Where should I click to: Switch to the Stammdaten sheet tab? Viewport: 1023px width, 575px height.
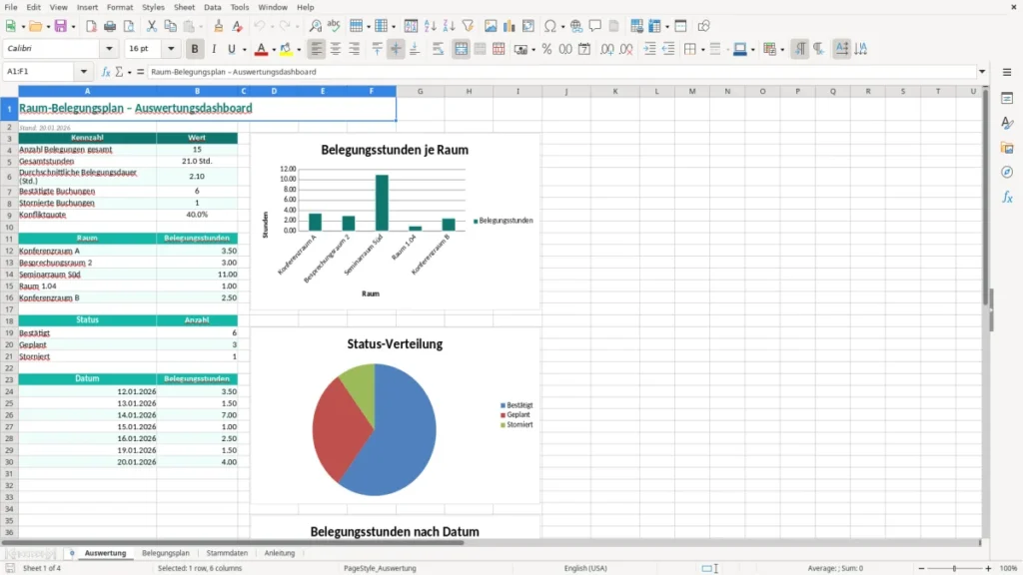click(x=227, y=553)
